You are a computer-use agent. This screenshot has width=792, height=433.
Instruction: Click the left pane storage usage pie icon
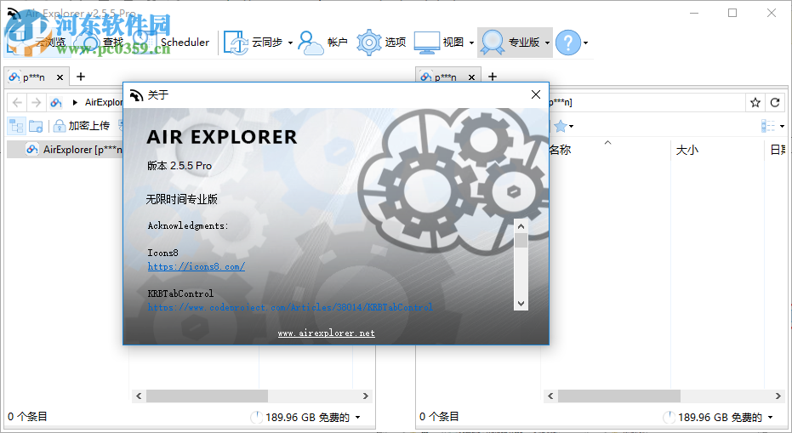coord(257,418)
